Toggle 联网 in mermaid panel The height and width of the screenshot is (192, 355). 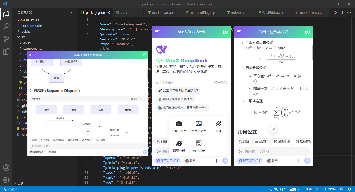(x=52, y=152)
